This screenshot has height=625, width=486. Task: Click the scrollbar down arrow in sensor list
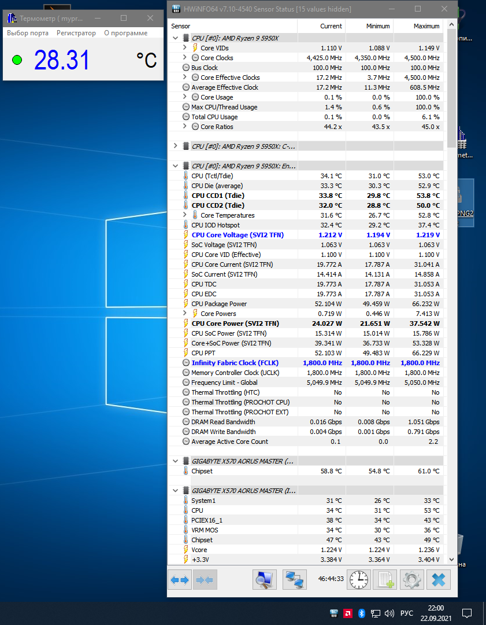(451, 559)
